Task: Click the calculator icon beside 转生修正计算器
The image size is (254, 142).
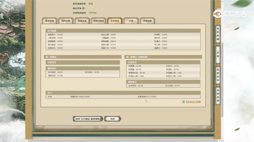Action: (x=184, y=102)
